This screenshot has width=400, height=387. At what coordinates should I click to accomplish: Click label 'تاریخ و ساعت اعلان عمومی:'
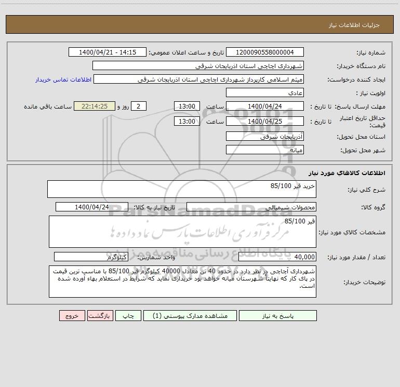186,52
